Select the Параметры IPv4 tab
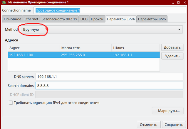The image size is (188, 129). pos(121,19)
